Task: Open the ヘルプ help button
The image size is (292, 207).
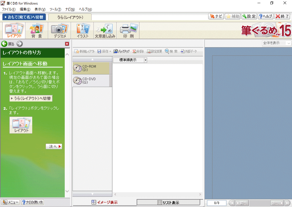Action: point(266,16)
